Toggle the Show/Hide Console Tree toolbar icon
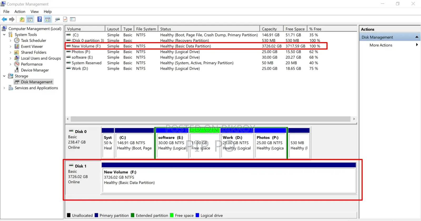 [30, 19]
